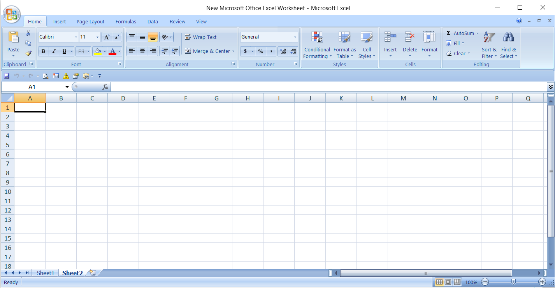Toggle Bold formatting
Viewport: 555px width, 288px height.
click(x=43, y=51)
